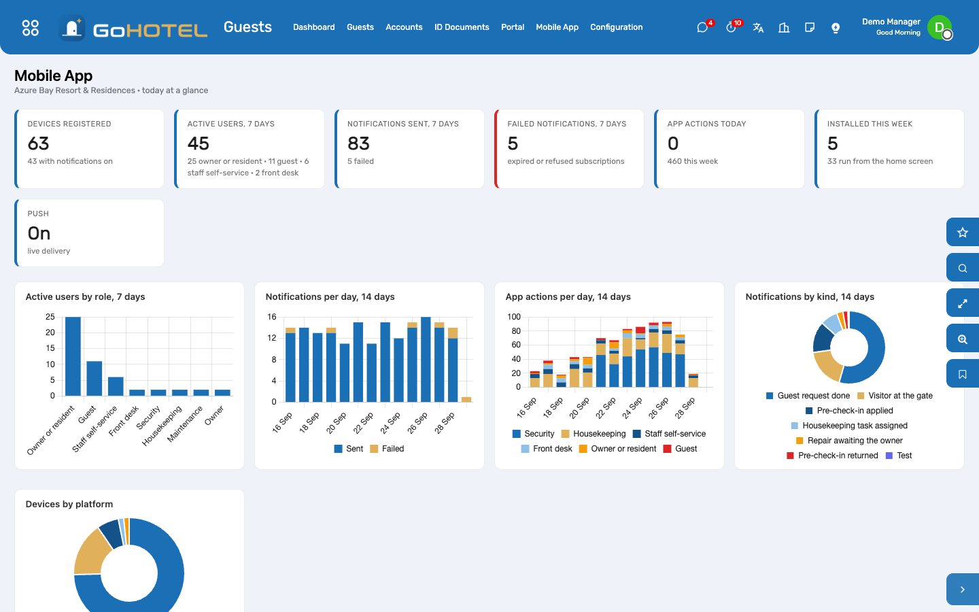Click 'App actions per day, 14 days' title
The height and width of the screenshot is (612, 979).
point(568,297)
